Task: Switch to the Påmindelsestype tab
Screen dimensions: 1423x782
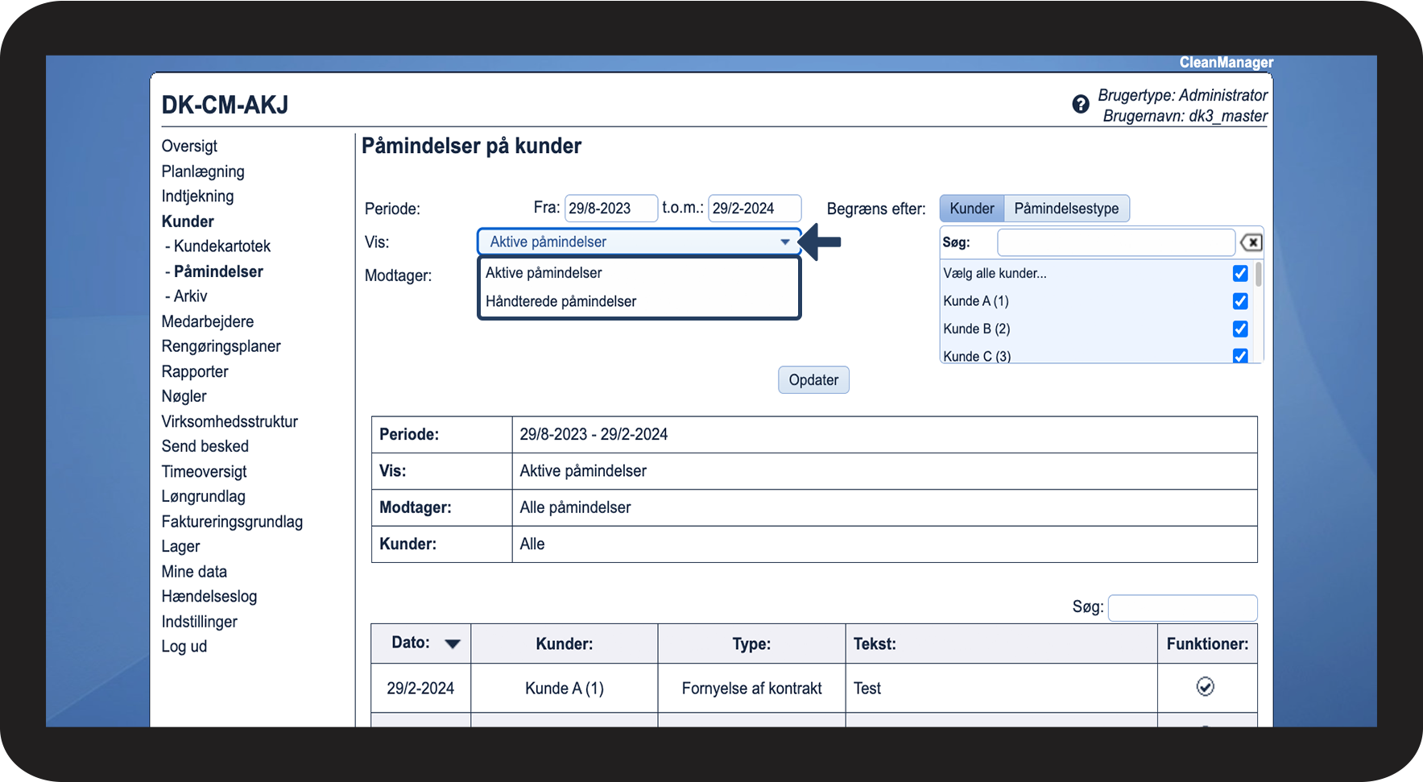Action: click(1066, 209)
